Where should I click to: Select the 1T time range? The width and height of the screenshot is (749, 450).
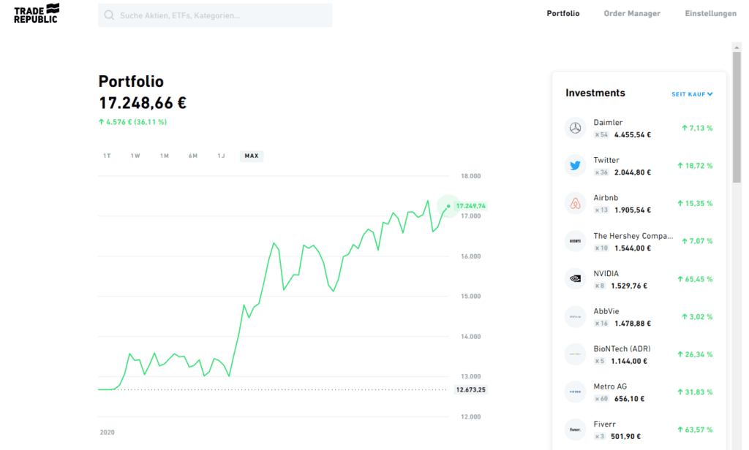click(x=107, y=156)
